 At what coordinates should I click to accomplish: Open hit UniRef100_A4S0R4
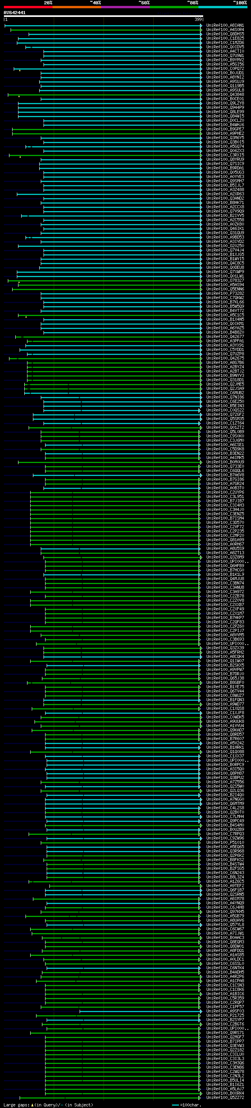click(x=225, y=30)
